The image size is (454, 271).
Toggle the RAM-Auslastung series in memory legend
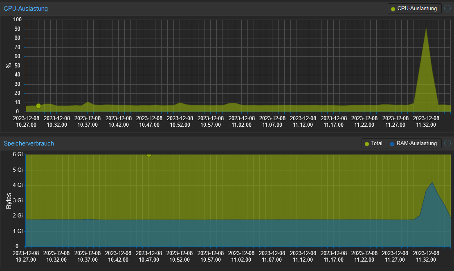(414, 143)
